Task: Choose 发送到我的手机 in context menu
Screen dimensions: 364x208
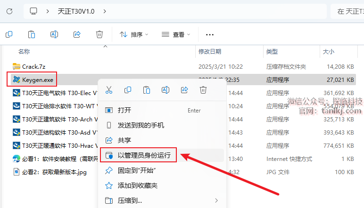Action: [x=162, y=125]
